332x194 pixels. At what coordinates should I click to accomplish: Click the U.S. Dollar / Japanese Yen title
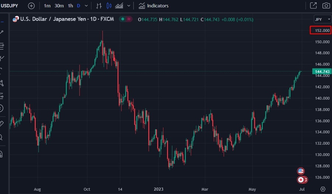53,19
